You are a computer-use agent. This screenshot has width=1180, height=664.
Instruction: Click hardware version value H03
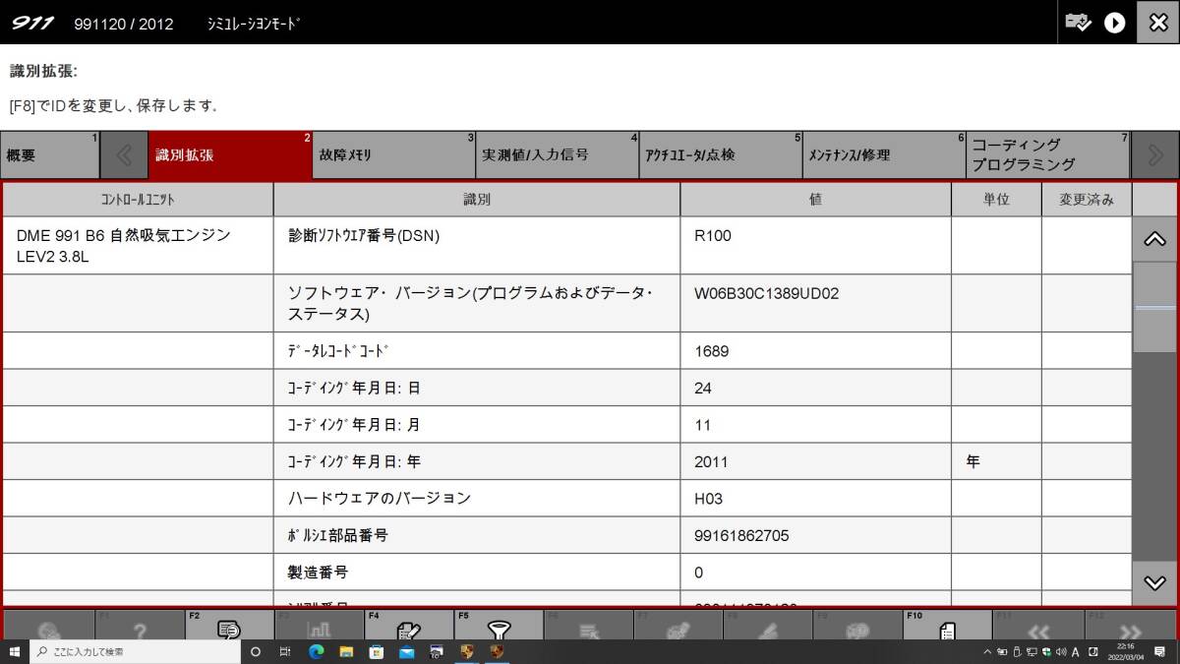[709, 499]
